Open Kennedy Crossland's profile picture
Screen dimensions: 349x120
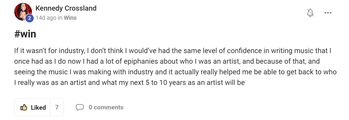pos(22,11)
